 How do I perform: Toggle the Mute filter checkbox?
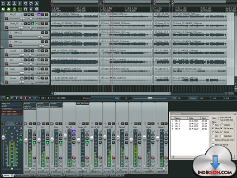[x=213, y=128]
